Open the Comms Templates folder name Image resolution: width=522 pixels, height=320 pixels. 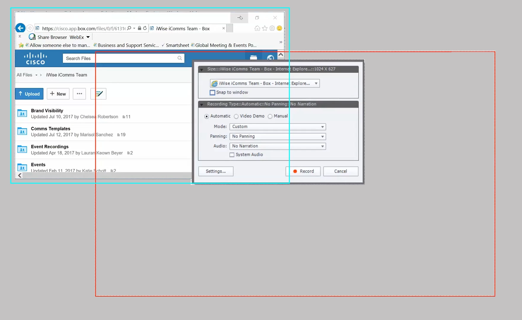(51, 129)
